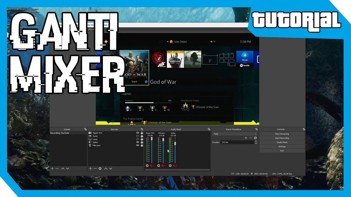This screenshot has width=351, height=197.
Task: Select the PS4 video player tile
Action: (210, 60)
